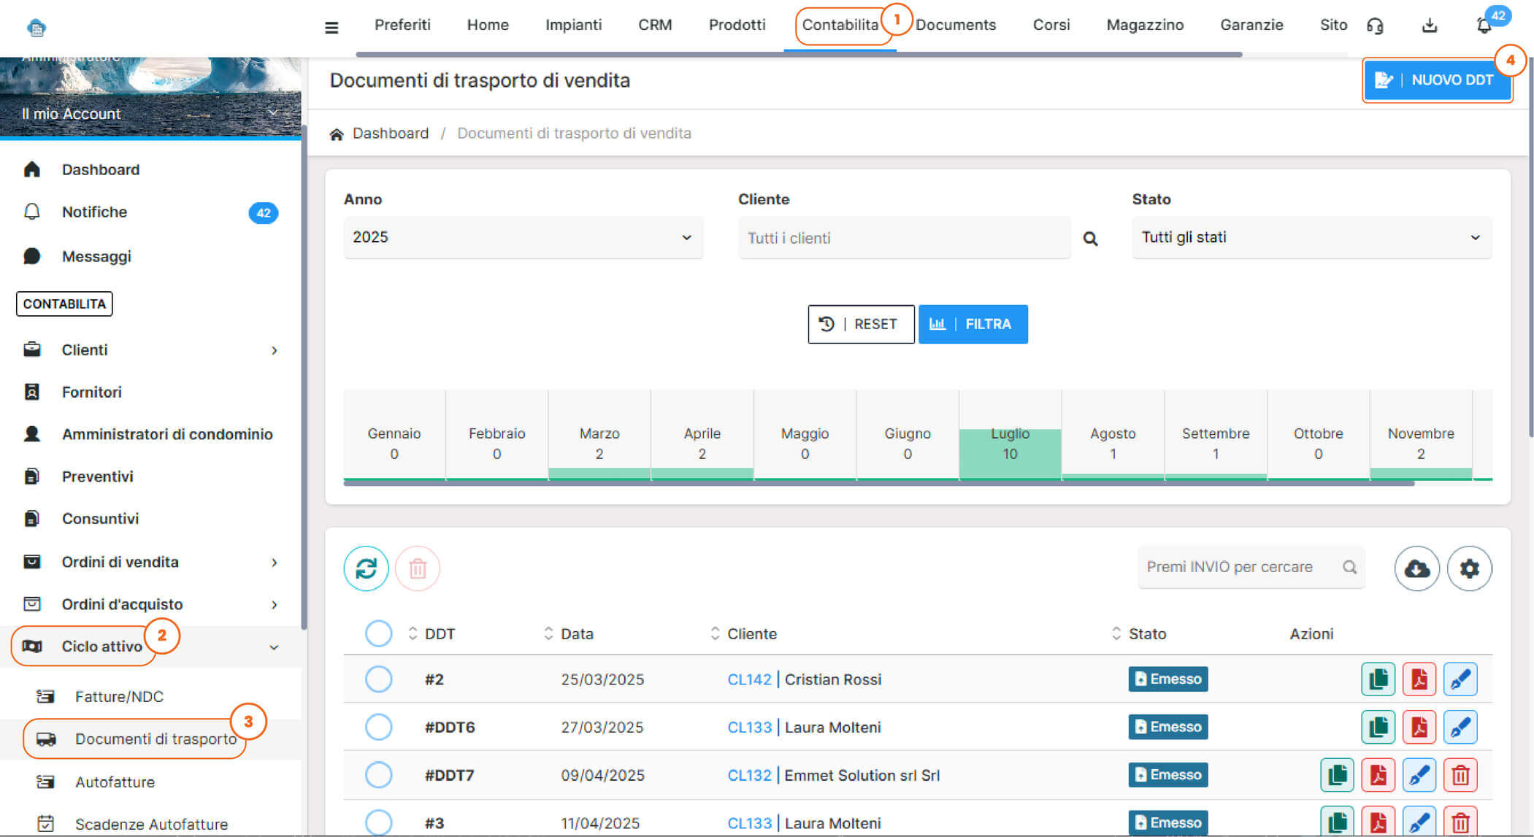Open the Magazzino top menu tab
1534x837 pixels.
pos(1144,25)
